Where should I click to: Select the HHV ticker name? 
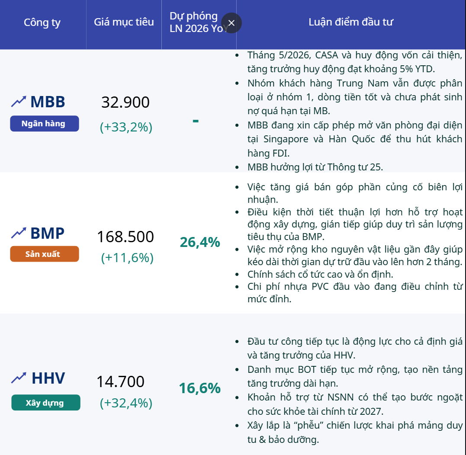click(x=48, y=378)
